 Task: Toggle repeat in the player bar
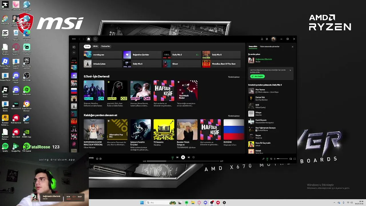194,157
